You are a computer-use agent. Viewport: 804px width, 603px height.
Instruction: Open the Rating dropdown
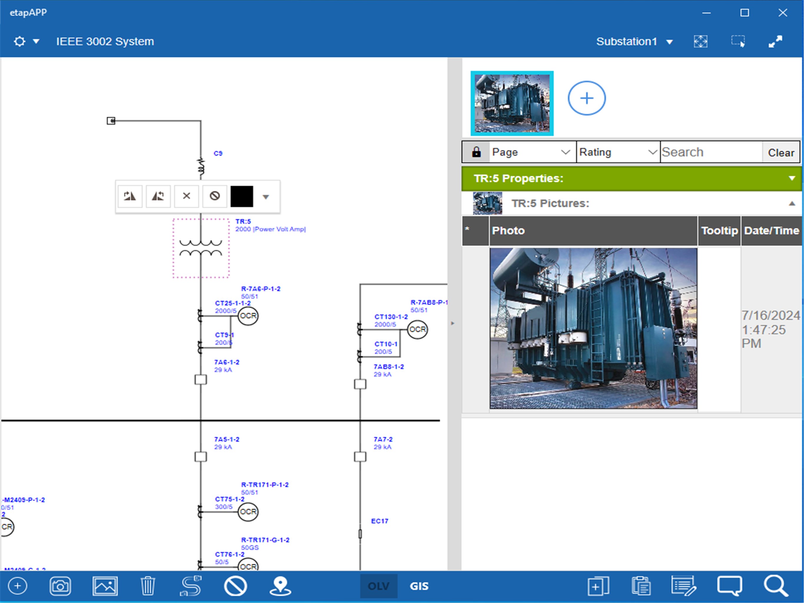[x=618, y=152]
